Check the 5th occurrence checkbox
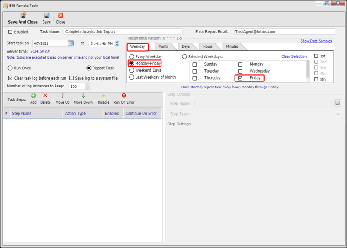The image size is (347, 248). coord(316,79)
